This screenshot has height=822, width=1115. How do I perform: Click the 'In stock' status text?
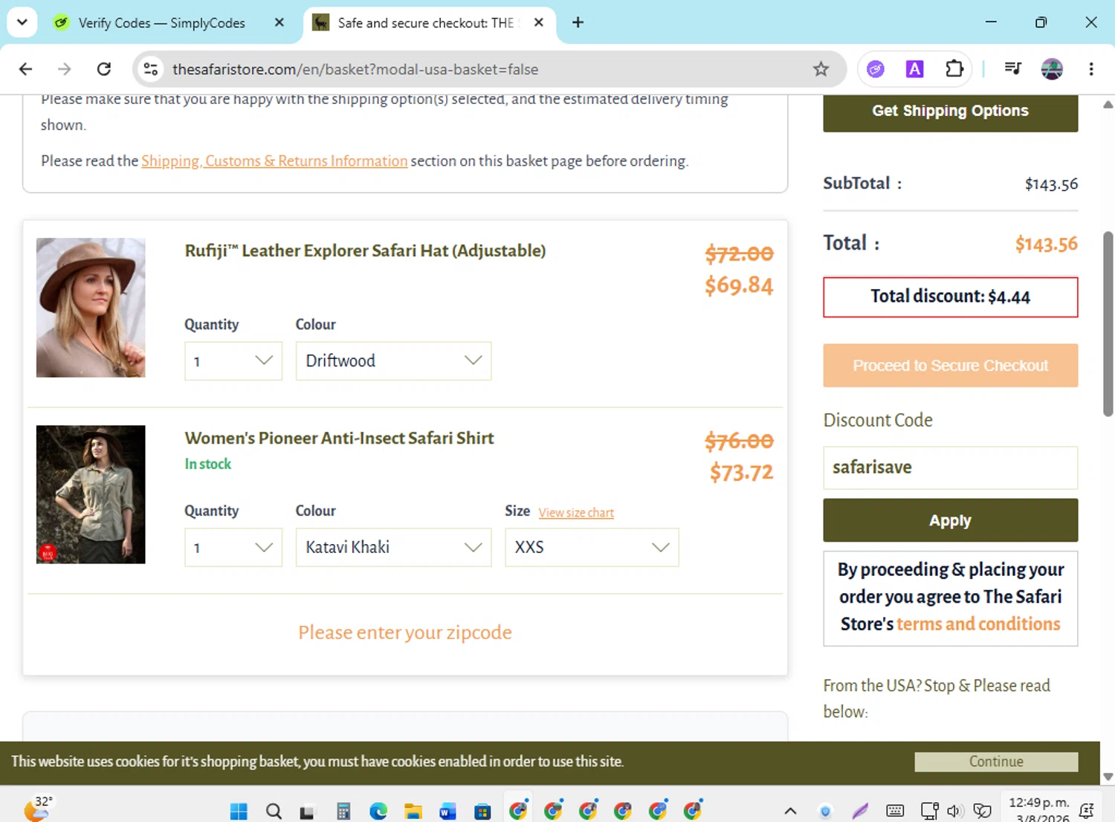coord(208,464)
